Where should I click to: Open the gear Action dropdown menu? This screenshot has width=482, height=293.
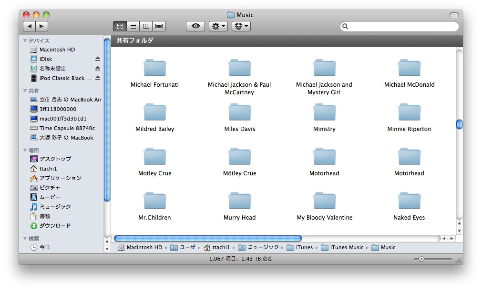(218, 26)
